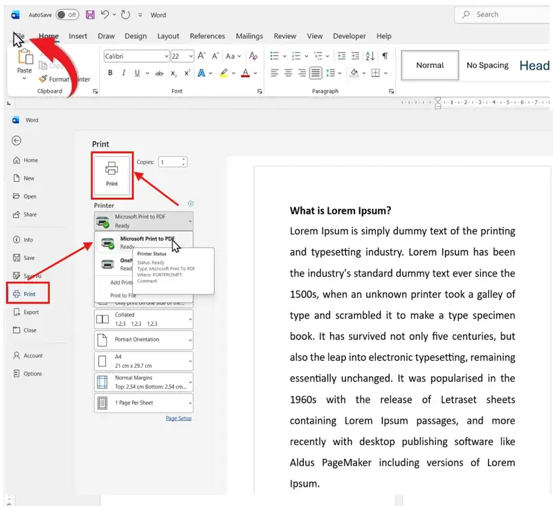Align text left
Screen dimensions: 553x506
274,73
